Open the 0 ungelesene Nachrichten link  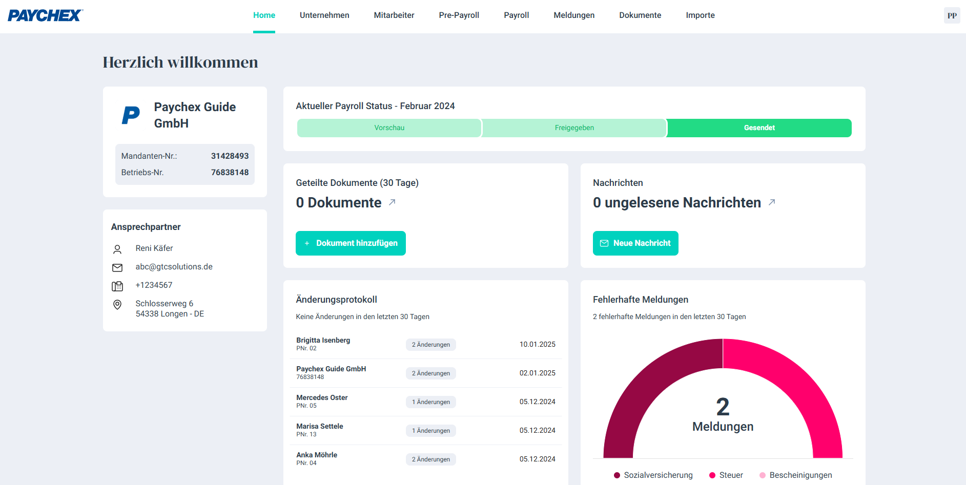(x=677, y=203)
